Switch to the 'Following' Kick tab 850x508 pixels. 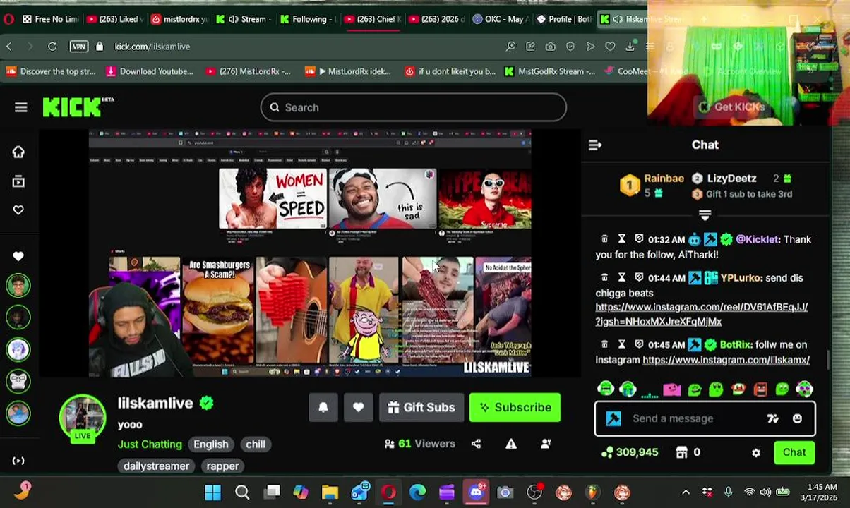point(308,19)
